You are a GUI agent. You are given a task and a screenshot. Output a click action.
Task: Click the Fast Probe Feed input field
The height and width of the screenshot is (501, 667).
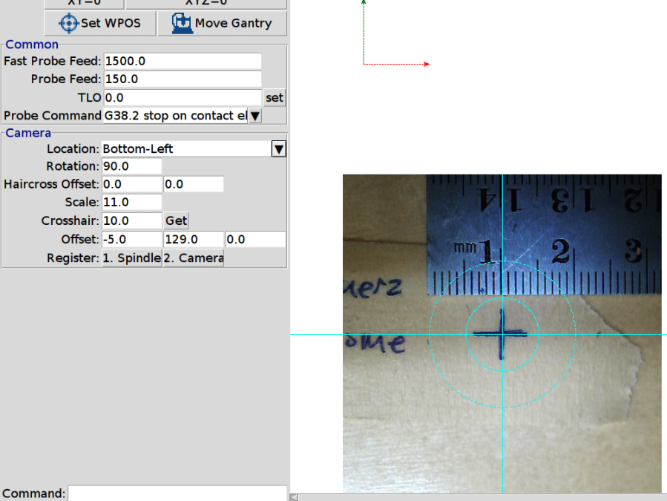point(182,61)
